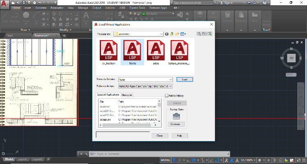The width and height of the screenshot is (307, 164).
Task: Click the Find File icon in dialog
Action: click(199, 34)
